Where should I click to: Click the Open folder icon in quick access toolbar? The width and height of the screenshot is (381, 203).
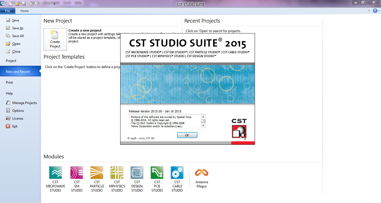[17, 4]
